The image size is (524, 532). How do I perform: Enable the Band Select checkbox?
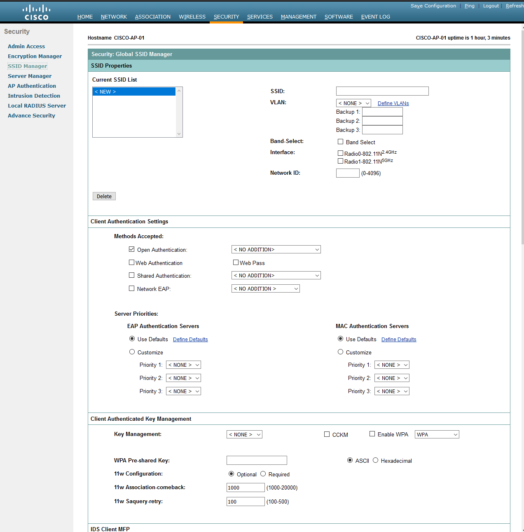coord(340,142)
